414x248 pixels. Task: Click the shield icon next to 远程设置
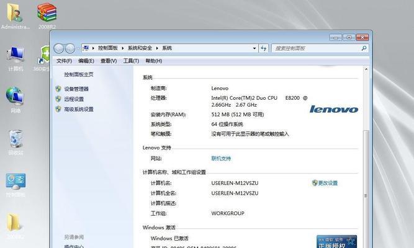coord(58,99)
